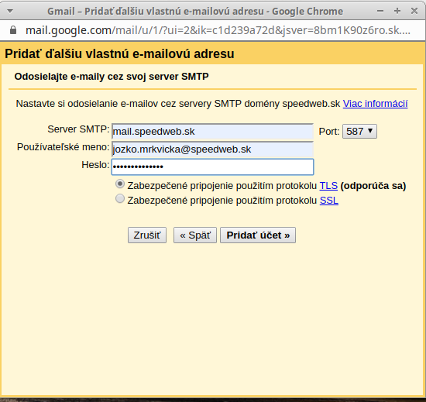The width and height of the screenshot is (426, 402).
Task: Select TLS secured connection radio button
Action: (120, 184)
